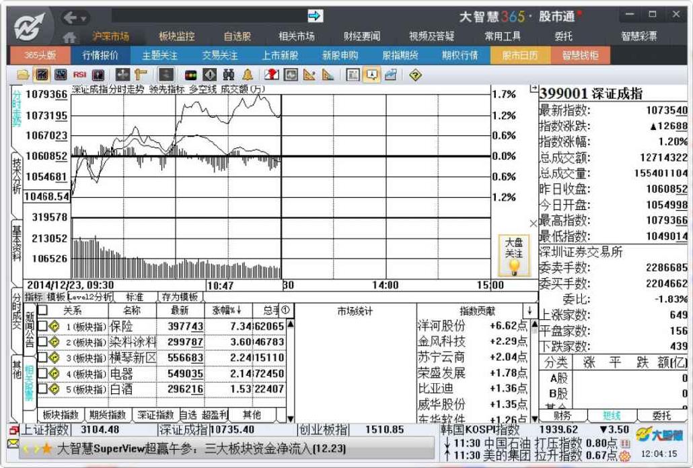693x468 pixels.
Task: Select the second triangle ruler drawing tool
Action: pyautogui.click(x=328, y=75)
